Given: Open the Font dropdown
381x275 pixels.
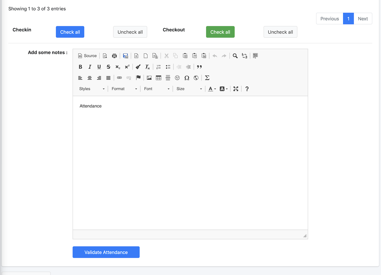Looking at the screenshot, I should click(x=157, y=89).
